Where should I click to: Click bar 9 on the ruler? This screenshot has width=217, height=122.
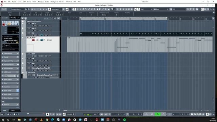click(181, 19)
